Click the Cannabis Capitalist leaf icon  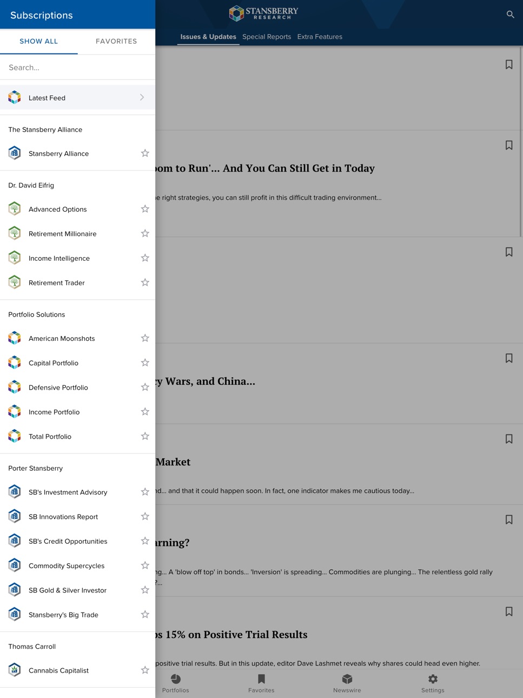(15, 670)
